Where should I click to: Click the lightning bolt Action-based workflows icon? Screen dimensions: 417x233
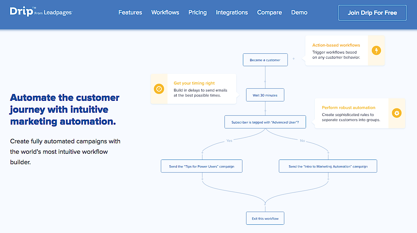click(x=376, y=50)
